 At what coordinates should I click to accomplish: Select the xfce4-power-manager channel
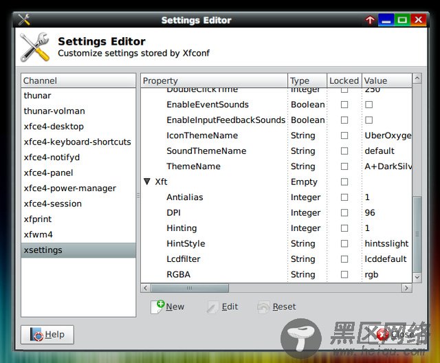78,188
